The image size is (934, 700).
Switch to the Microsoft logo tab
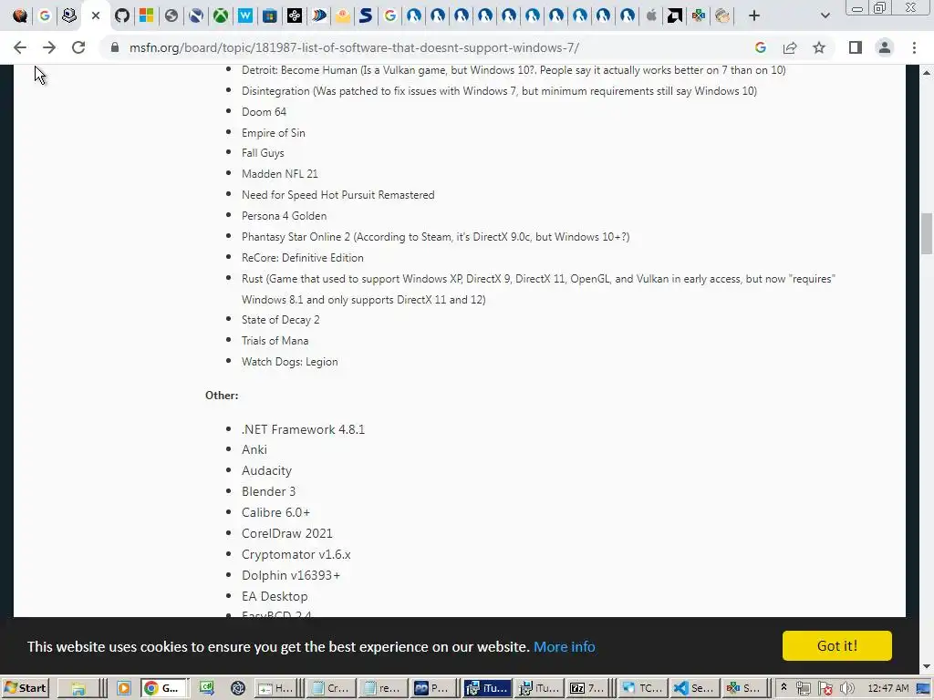pos(147,15)
